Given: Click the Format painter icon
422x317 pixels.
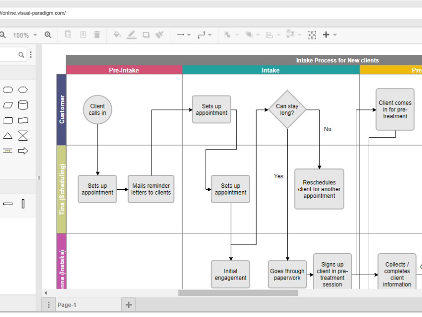Looking at the screenshot, I should 159,35.
